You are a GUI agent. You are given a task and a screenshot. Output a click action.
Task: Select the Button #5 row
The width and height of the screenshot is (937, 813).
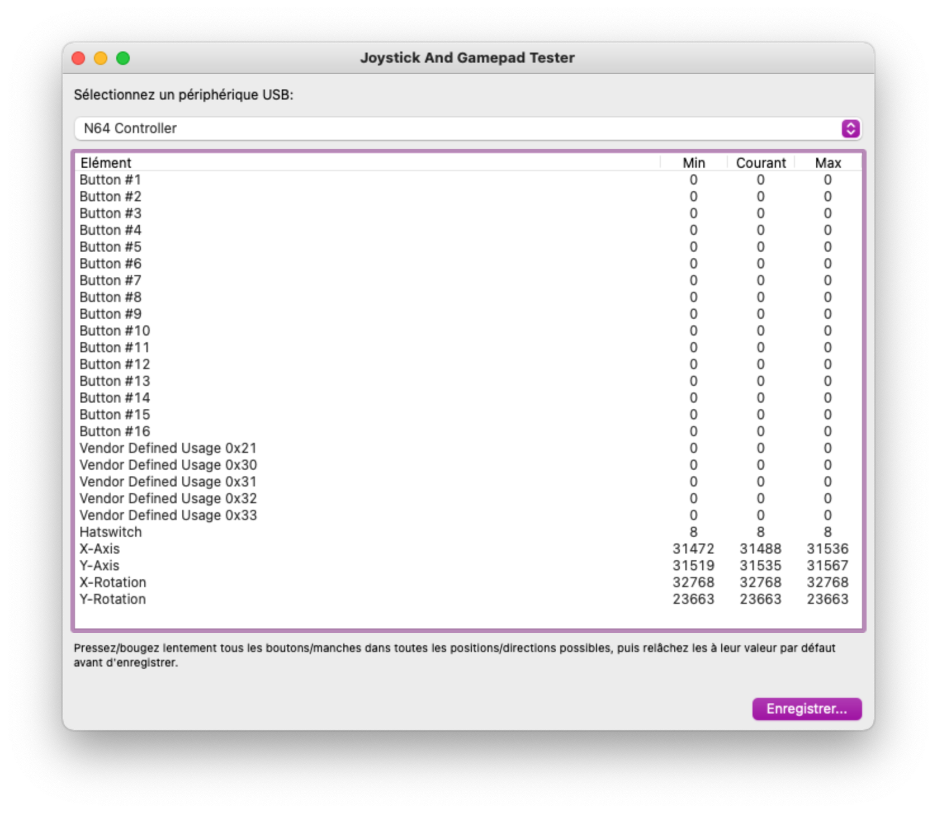[x=468, y=247]
